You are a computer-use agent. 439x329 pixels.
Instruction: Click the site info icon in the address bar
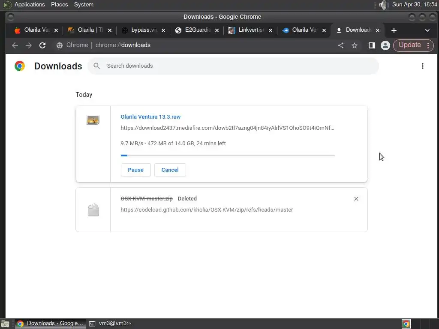coord(60,45)
